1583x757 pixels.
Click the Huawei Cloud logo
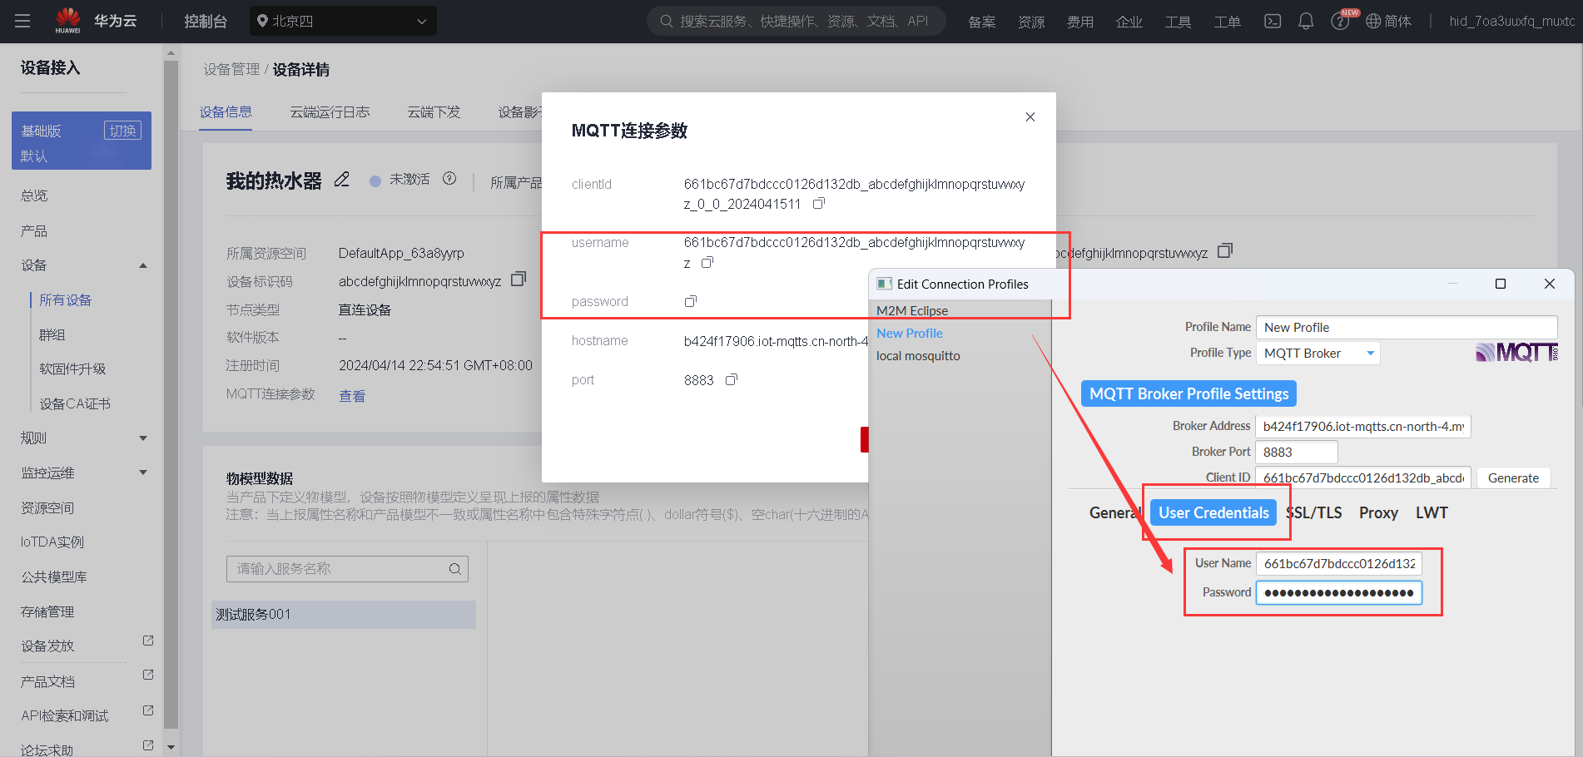95,21
